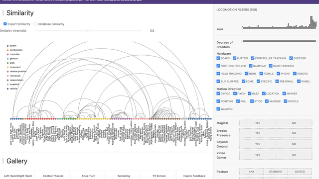Uncheck the GAMEPAD hardware filter
Viewport: 319px width, 179px height.
(x=251, y=66)
